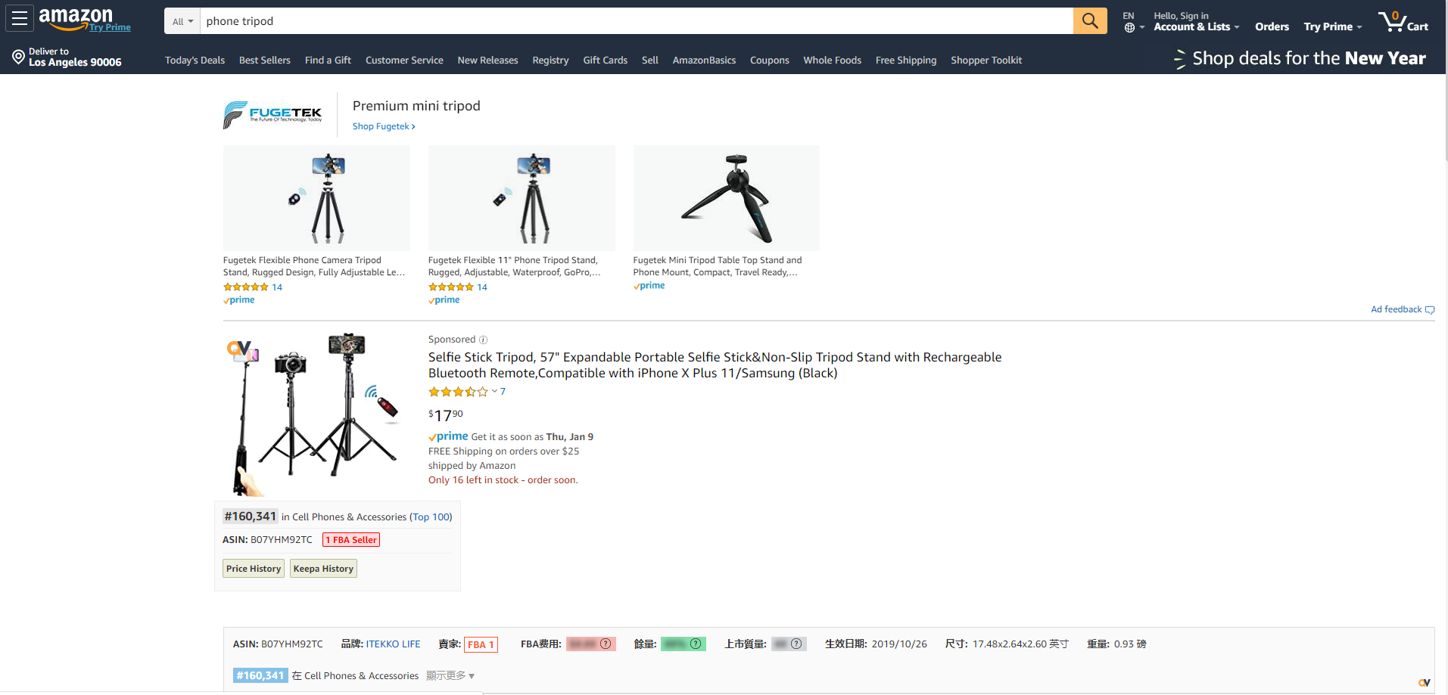
Task: Open New Releases navigation item
Action: 487,61
